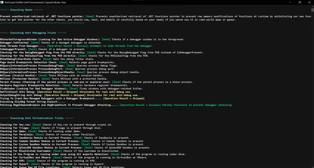
Task: Click the 'ProcessDebugObjectHandle' query line
Action: pyautogui.click(x=70, y=72)
